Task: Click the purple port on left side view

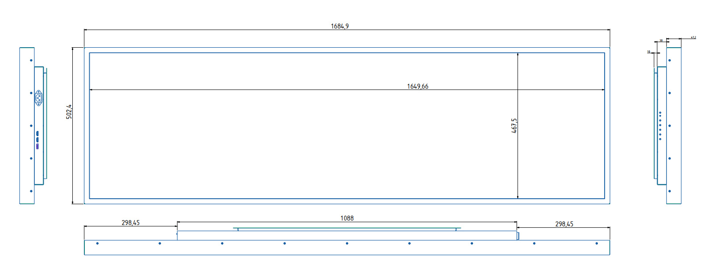Action: click(x=37, y=146)
